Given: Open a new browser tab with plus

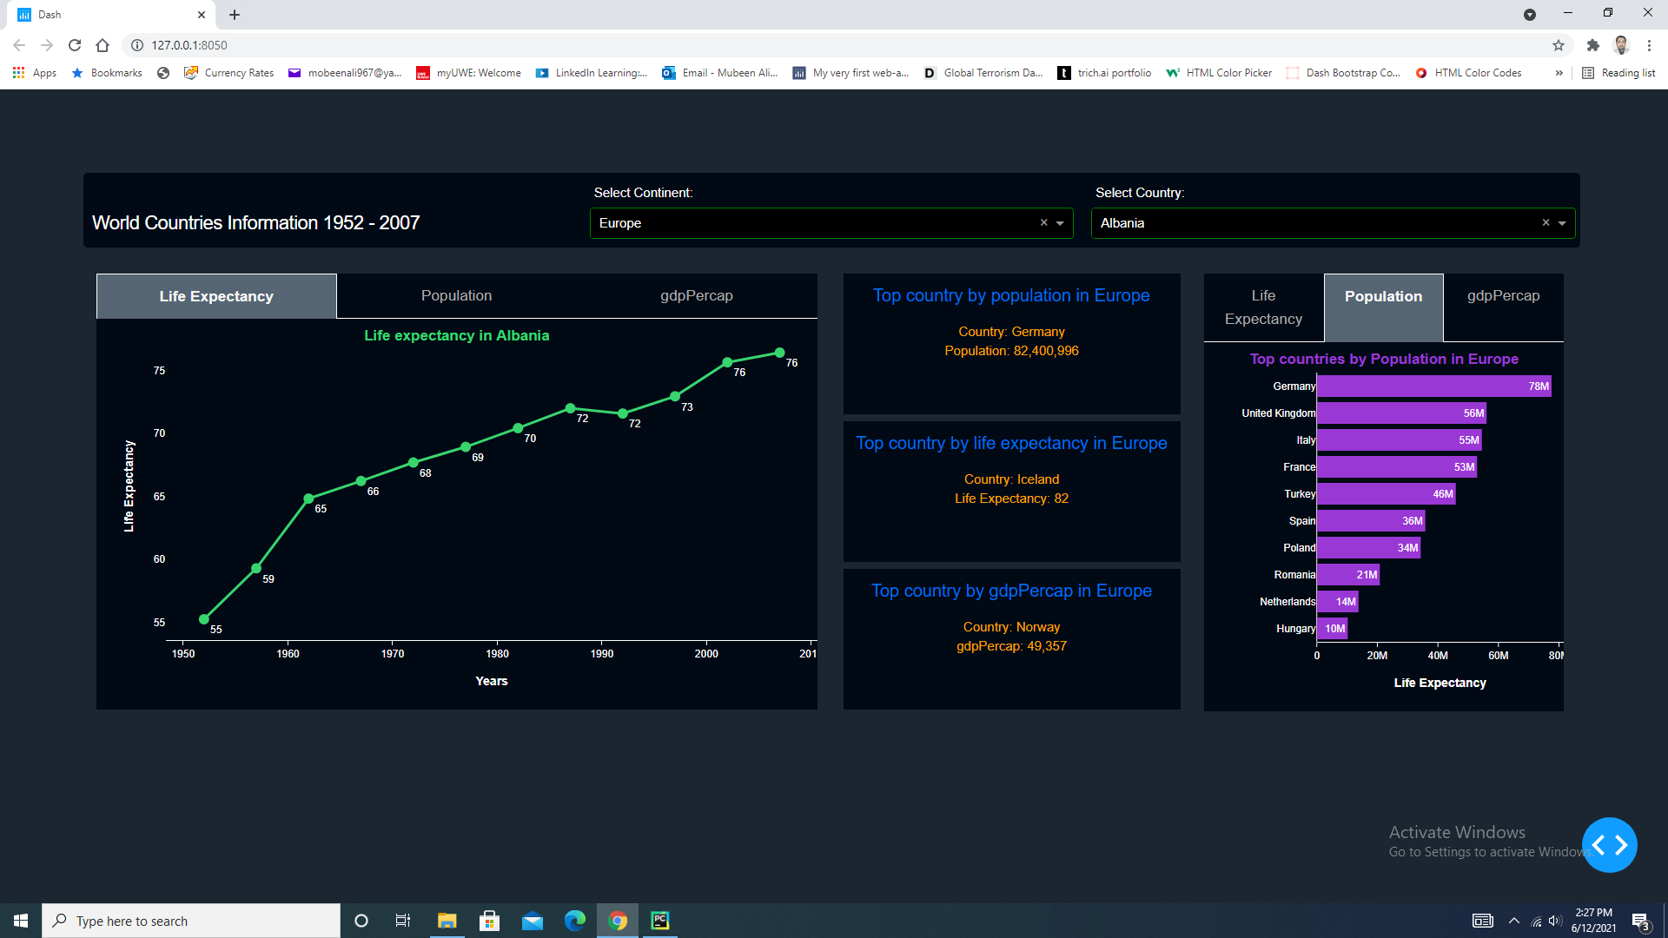Looking at the screenshot, I should [235, 15].
